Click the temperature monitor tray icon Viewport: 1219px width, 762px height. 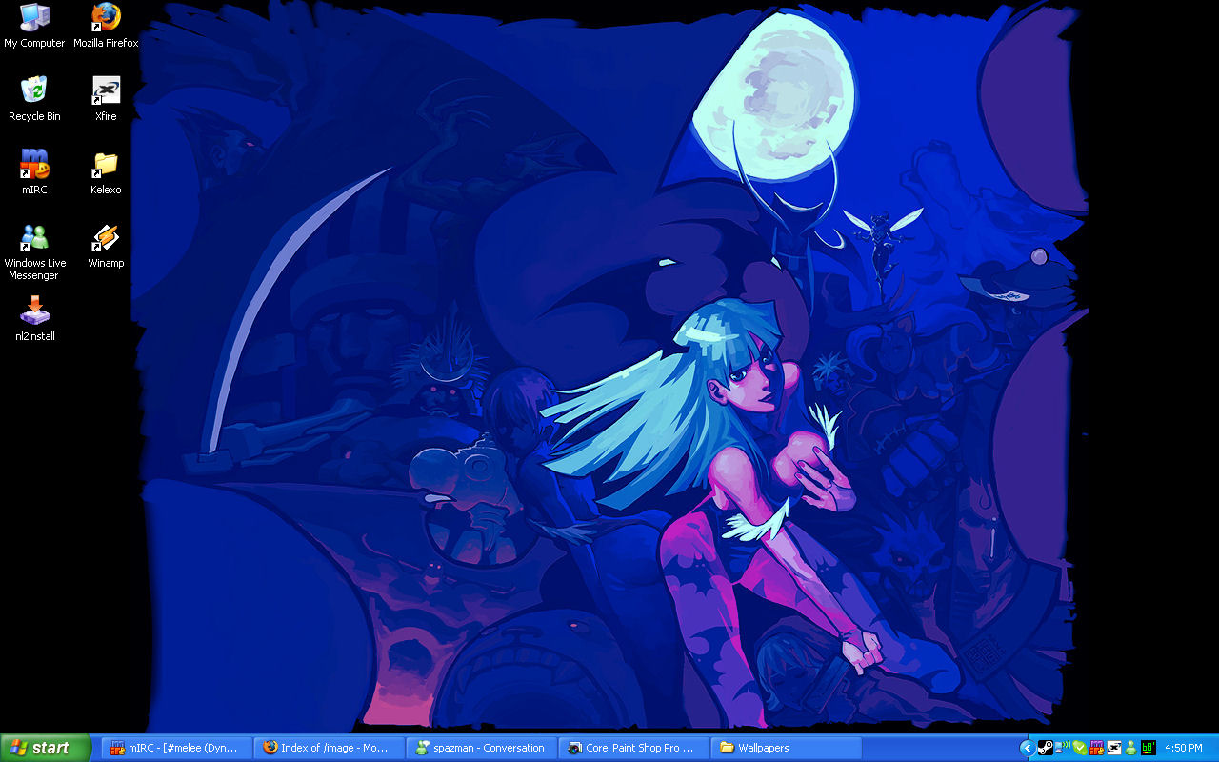(x=1149, y=748)
